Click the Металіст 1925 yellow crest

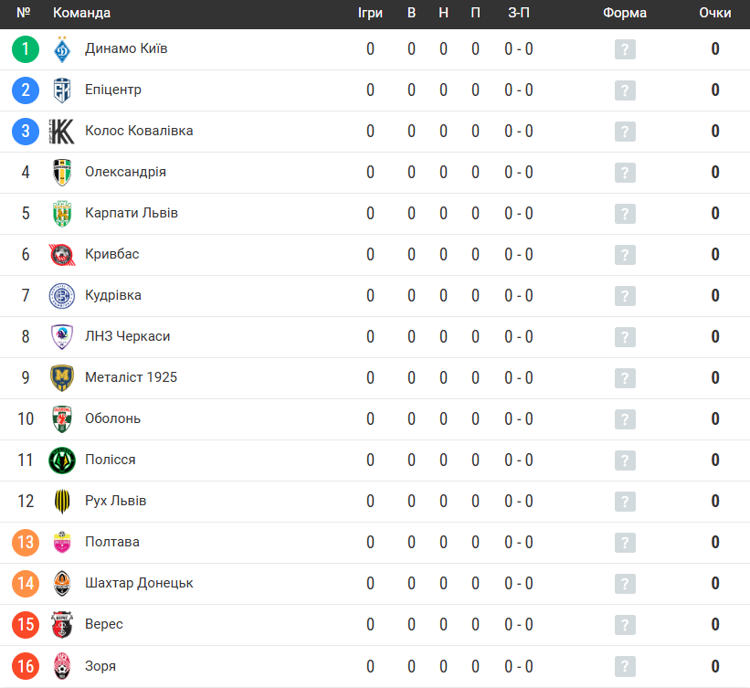[x=62, y=378]
